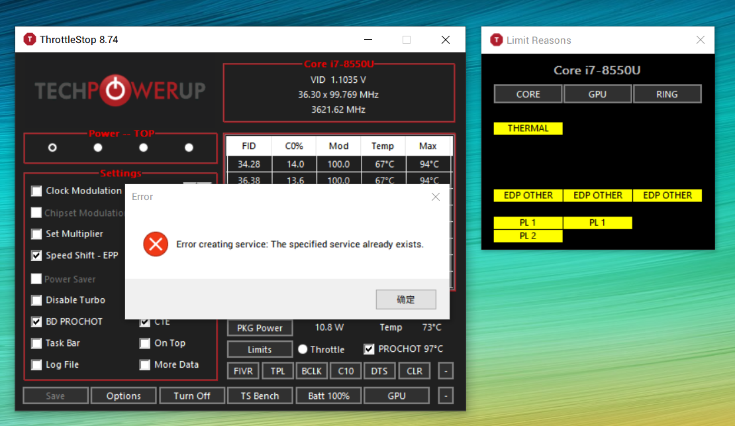Click the Limit Reasons window icon
The image size is (735, 426).
click(x=497, y=40)
